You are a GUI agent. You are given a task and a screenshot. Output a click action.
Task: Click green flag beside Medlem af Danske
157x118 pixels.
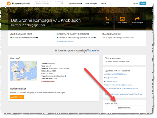click(x=57, y=38)
